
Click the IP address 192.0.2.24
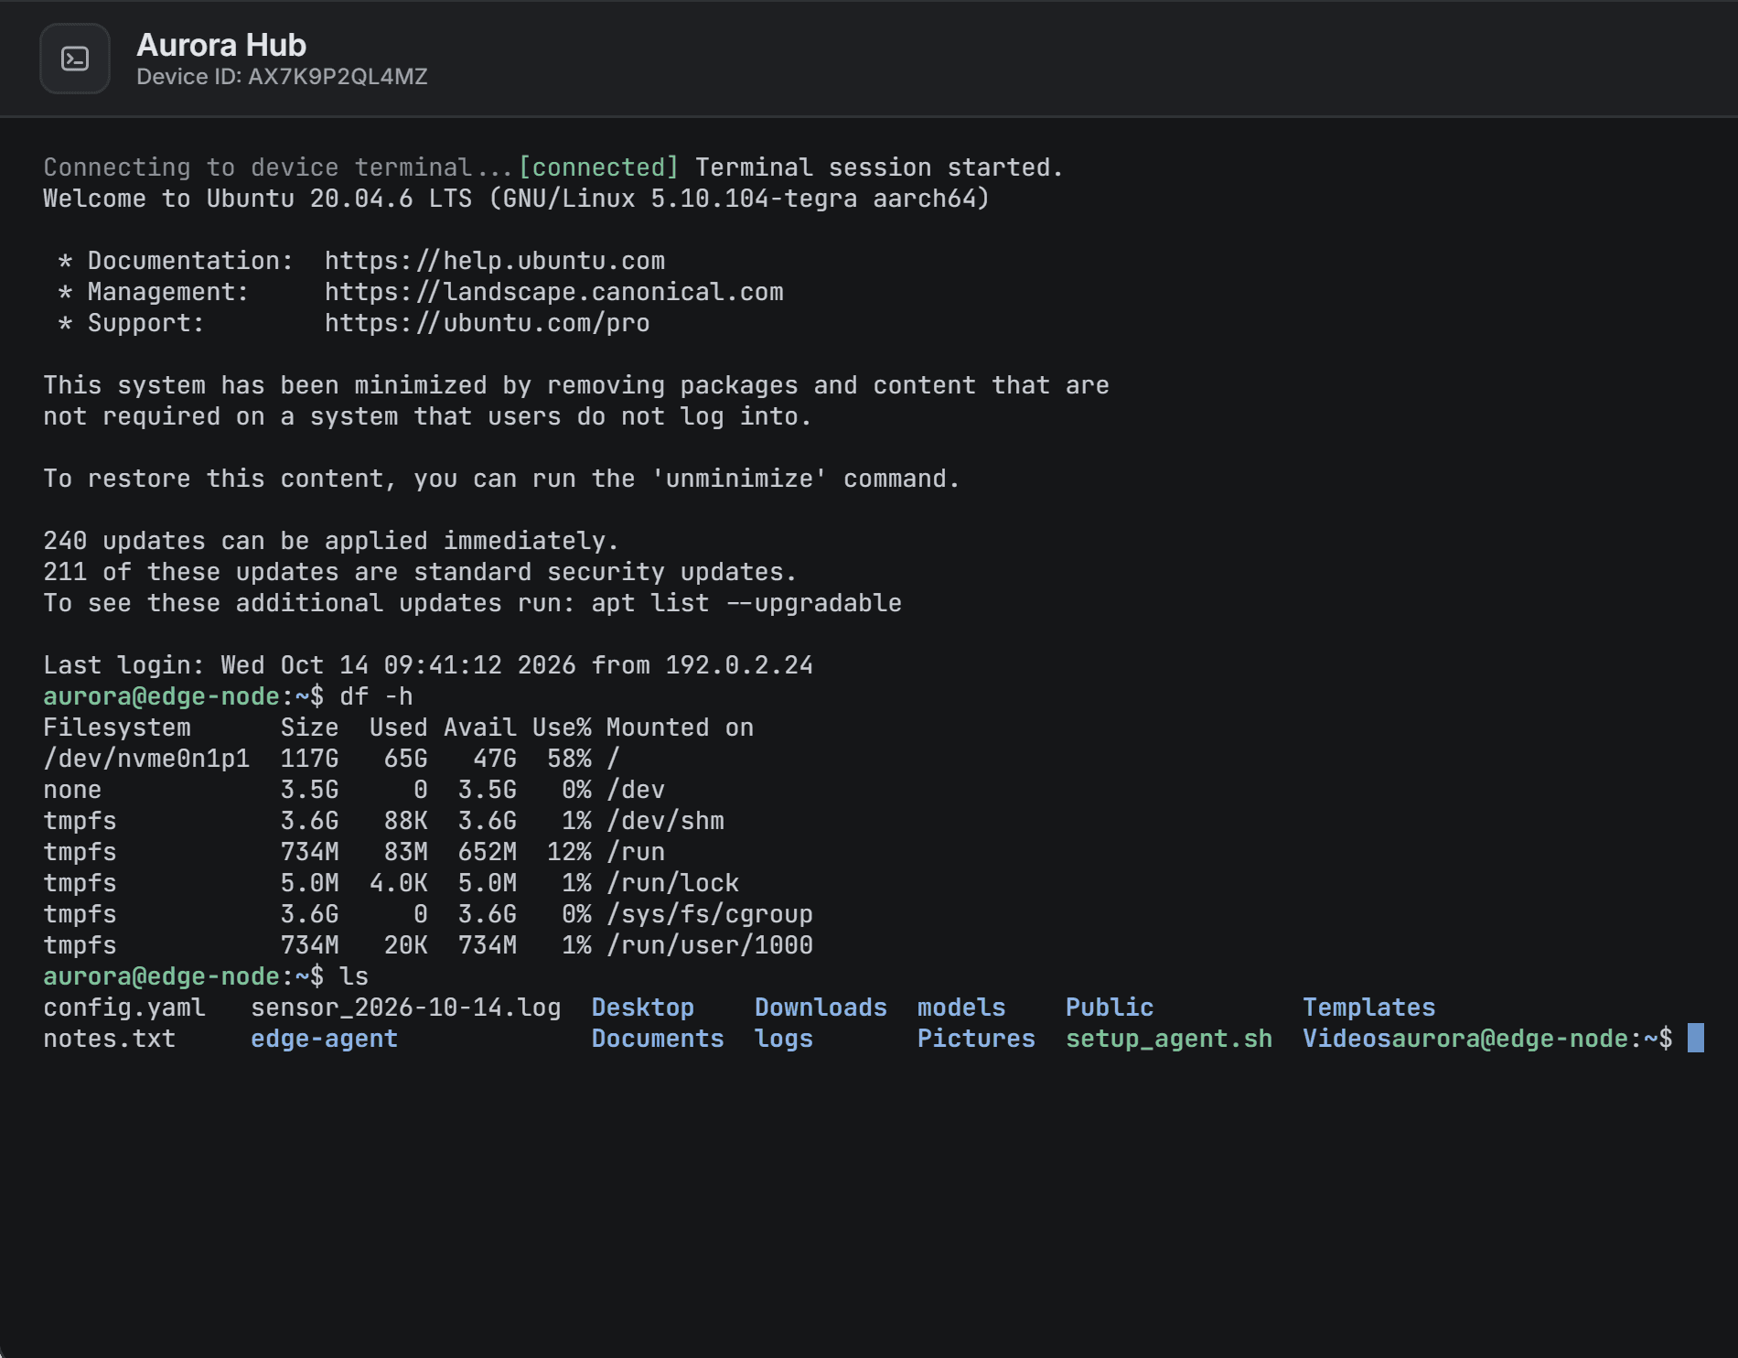(x=739, y=665)
